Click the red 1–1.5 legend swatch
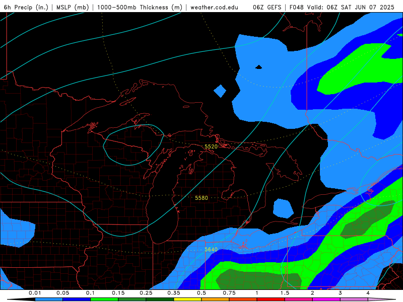This screenshot has height=302, width=403. coord(271,299)
